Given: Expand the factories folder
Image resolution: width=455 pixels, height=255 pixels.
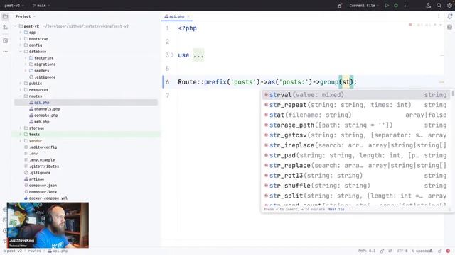Looking at the screenshot, I should coord(26,58).
